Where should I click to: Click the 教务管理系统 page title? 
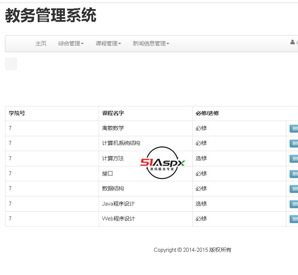click(51, 16)
